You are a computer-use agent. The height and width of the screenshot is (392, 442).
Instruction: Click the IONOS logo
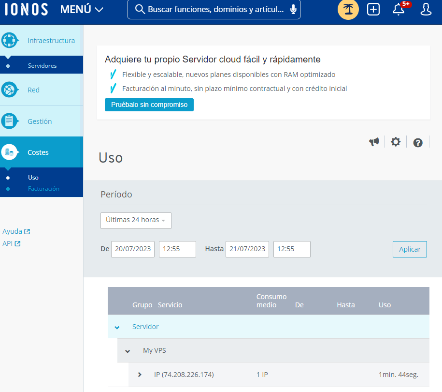26,9
